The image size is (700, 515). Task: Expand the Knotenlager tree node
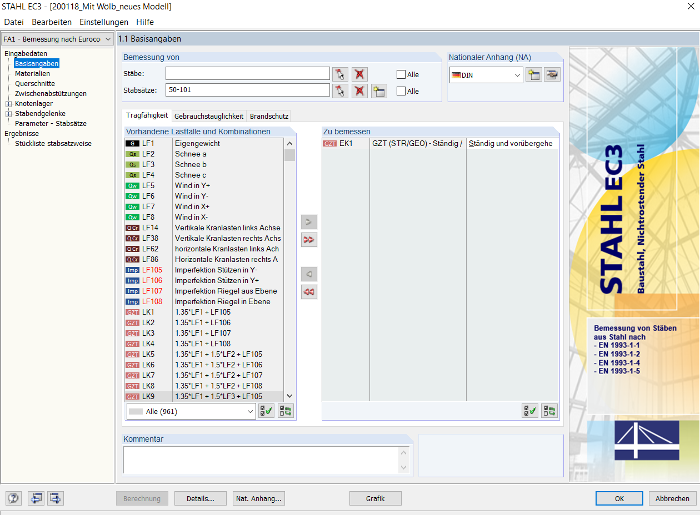[x=8, y=104]
